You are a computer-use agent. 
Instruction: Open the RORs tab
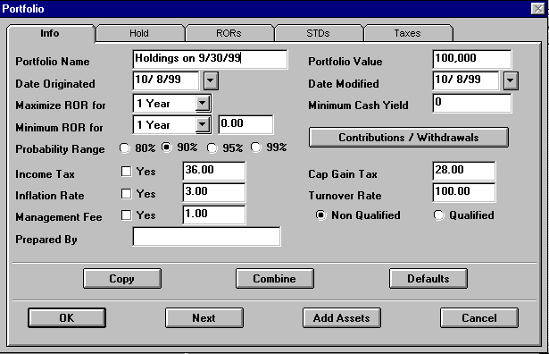click(229, 33)
